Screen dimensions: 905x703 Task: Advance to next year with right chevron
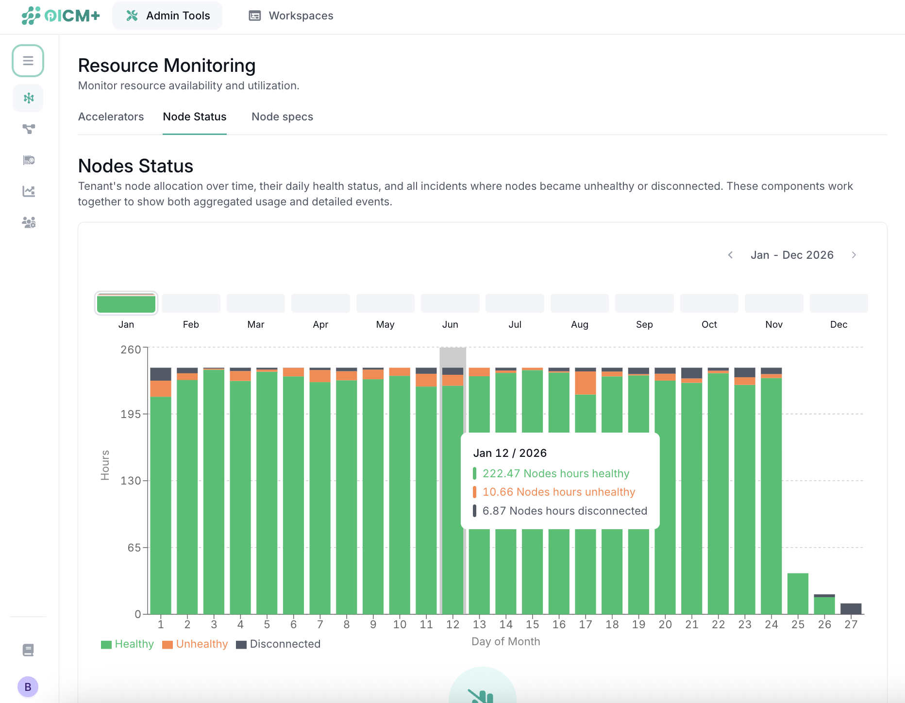click(x=855, y=254)
